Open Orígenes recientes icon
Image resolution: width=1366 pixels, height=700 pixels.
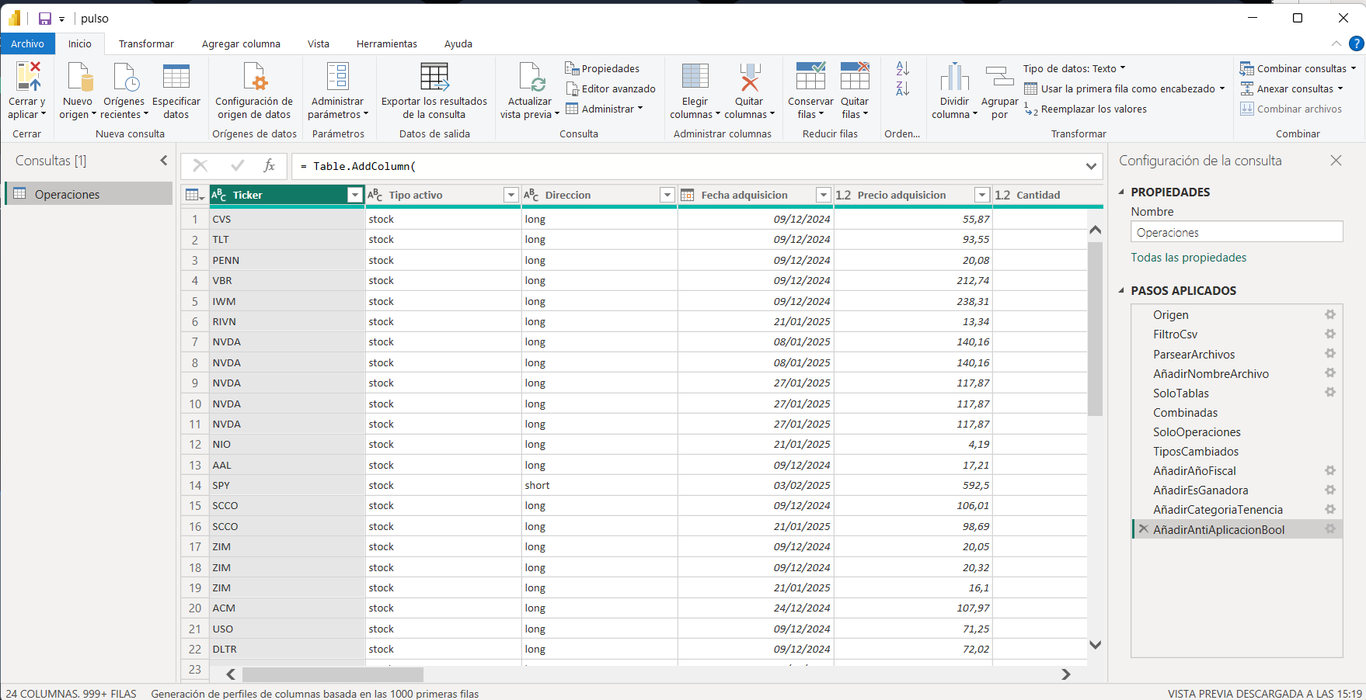coord(125,77)
